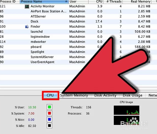Sort by the CPU column header
The width and height of the screenshot is (157, 134).
coord(96,2)
